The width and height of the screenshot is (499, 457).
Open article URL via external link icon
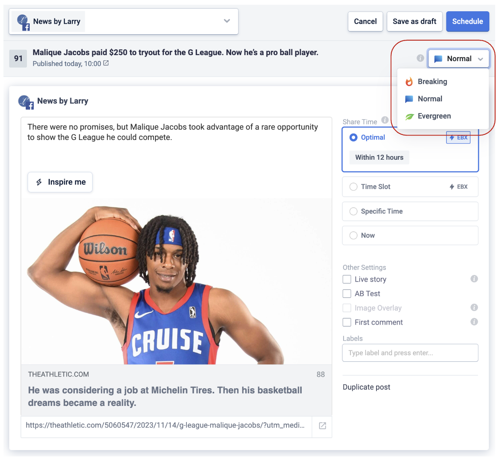click(322, 426)
